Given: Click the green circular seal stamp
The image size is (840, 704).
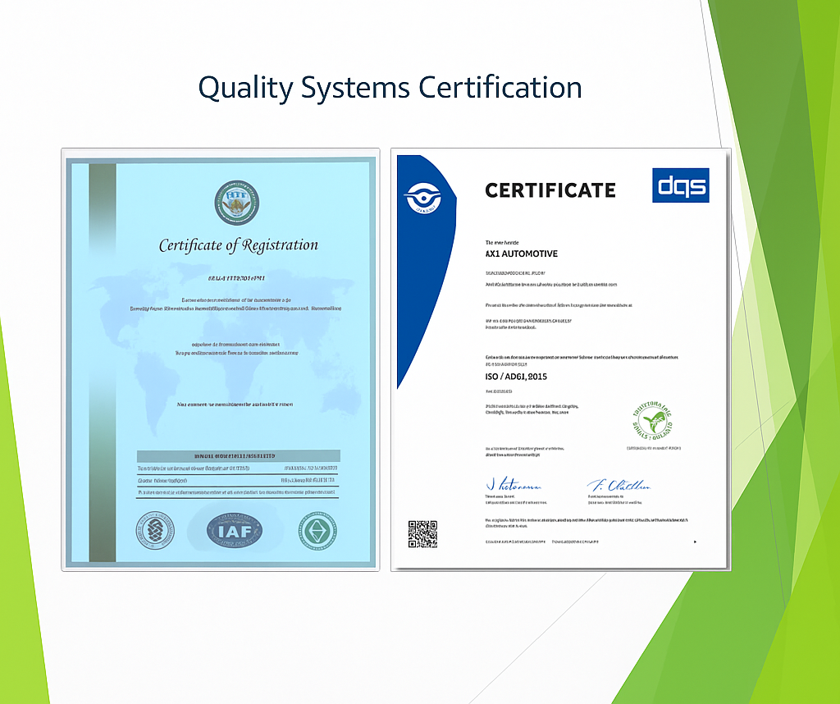Looking at the screenshot, I should click(x=652, y=421).
